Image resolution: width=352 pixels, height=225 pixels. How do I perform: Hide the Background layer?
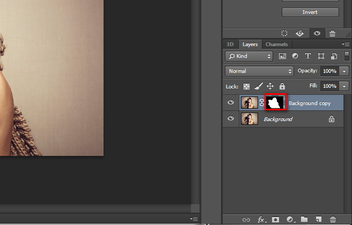231,118
